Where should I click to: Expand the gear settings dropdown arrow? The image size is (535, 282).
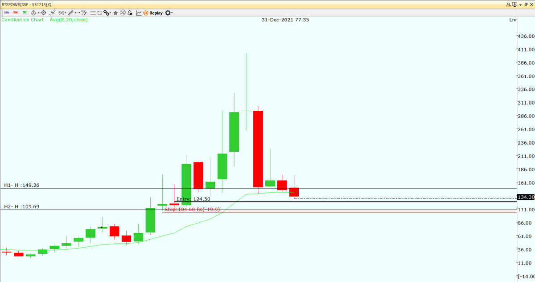pyautogui.click(x=172, y=13)
